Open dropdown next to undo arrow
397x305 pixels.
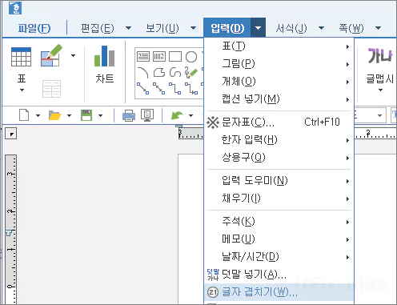click(x=190, y=115)
